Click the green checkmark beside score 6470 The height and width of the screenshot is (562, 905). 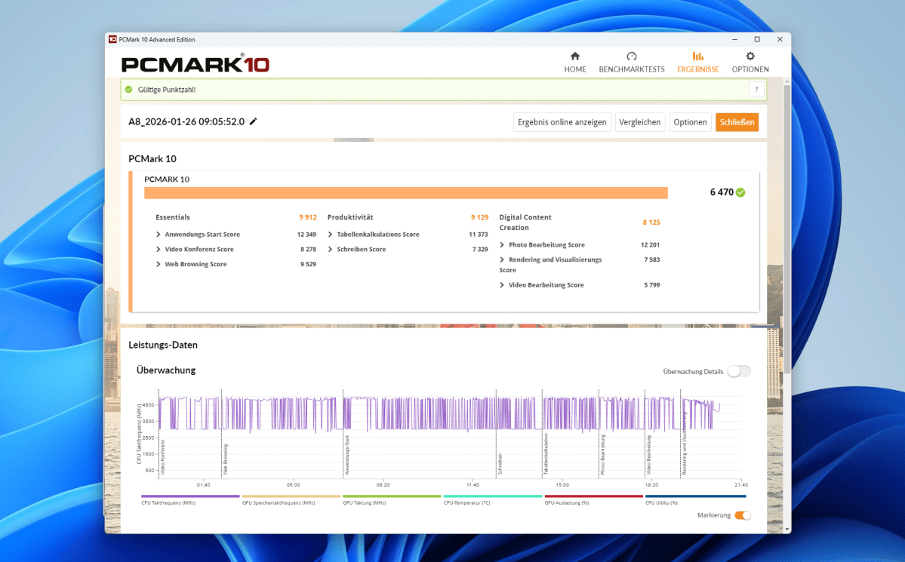point(740,192)
